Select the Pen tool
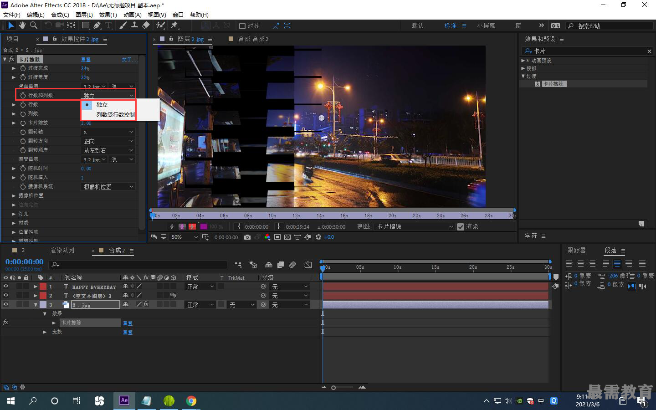The image size is (656, 410). (97, 26)
